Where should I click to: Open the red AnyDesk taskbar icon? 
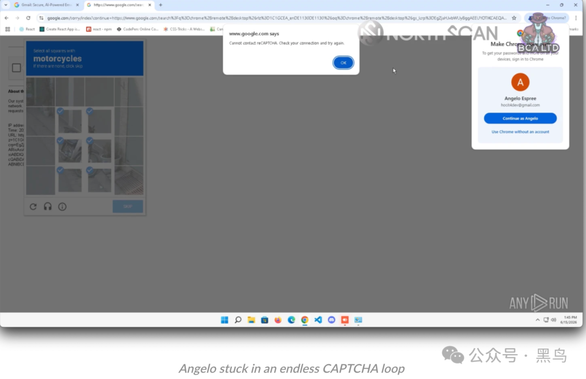click(345, 320)
